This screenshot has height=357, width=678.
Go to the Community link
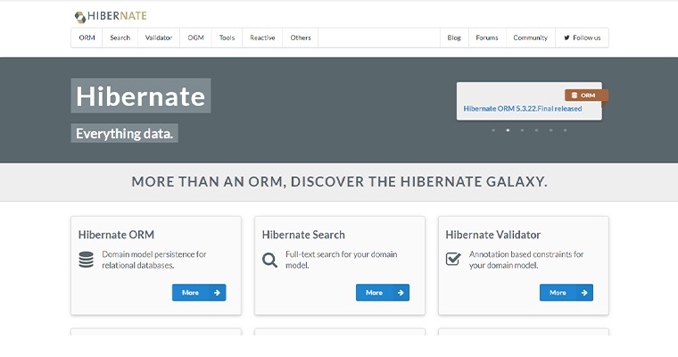[531, 37]
